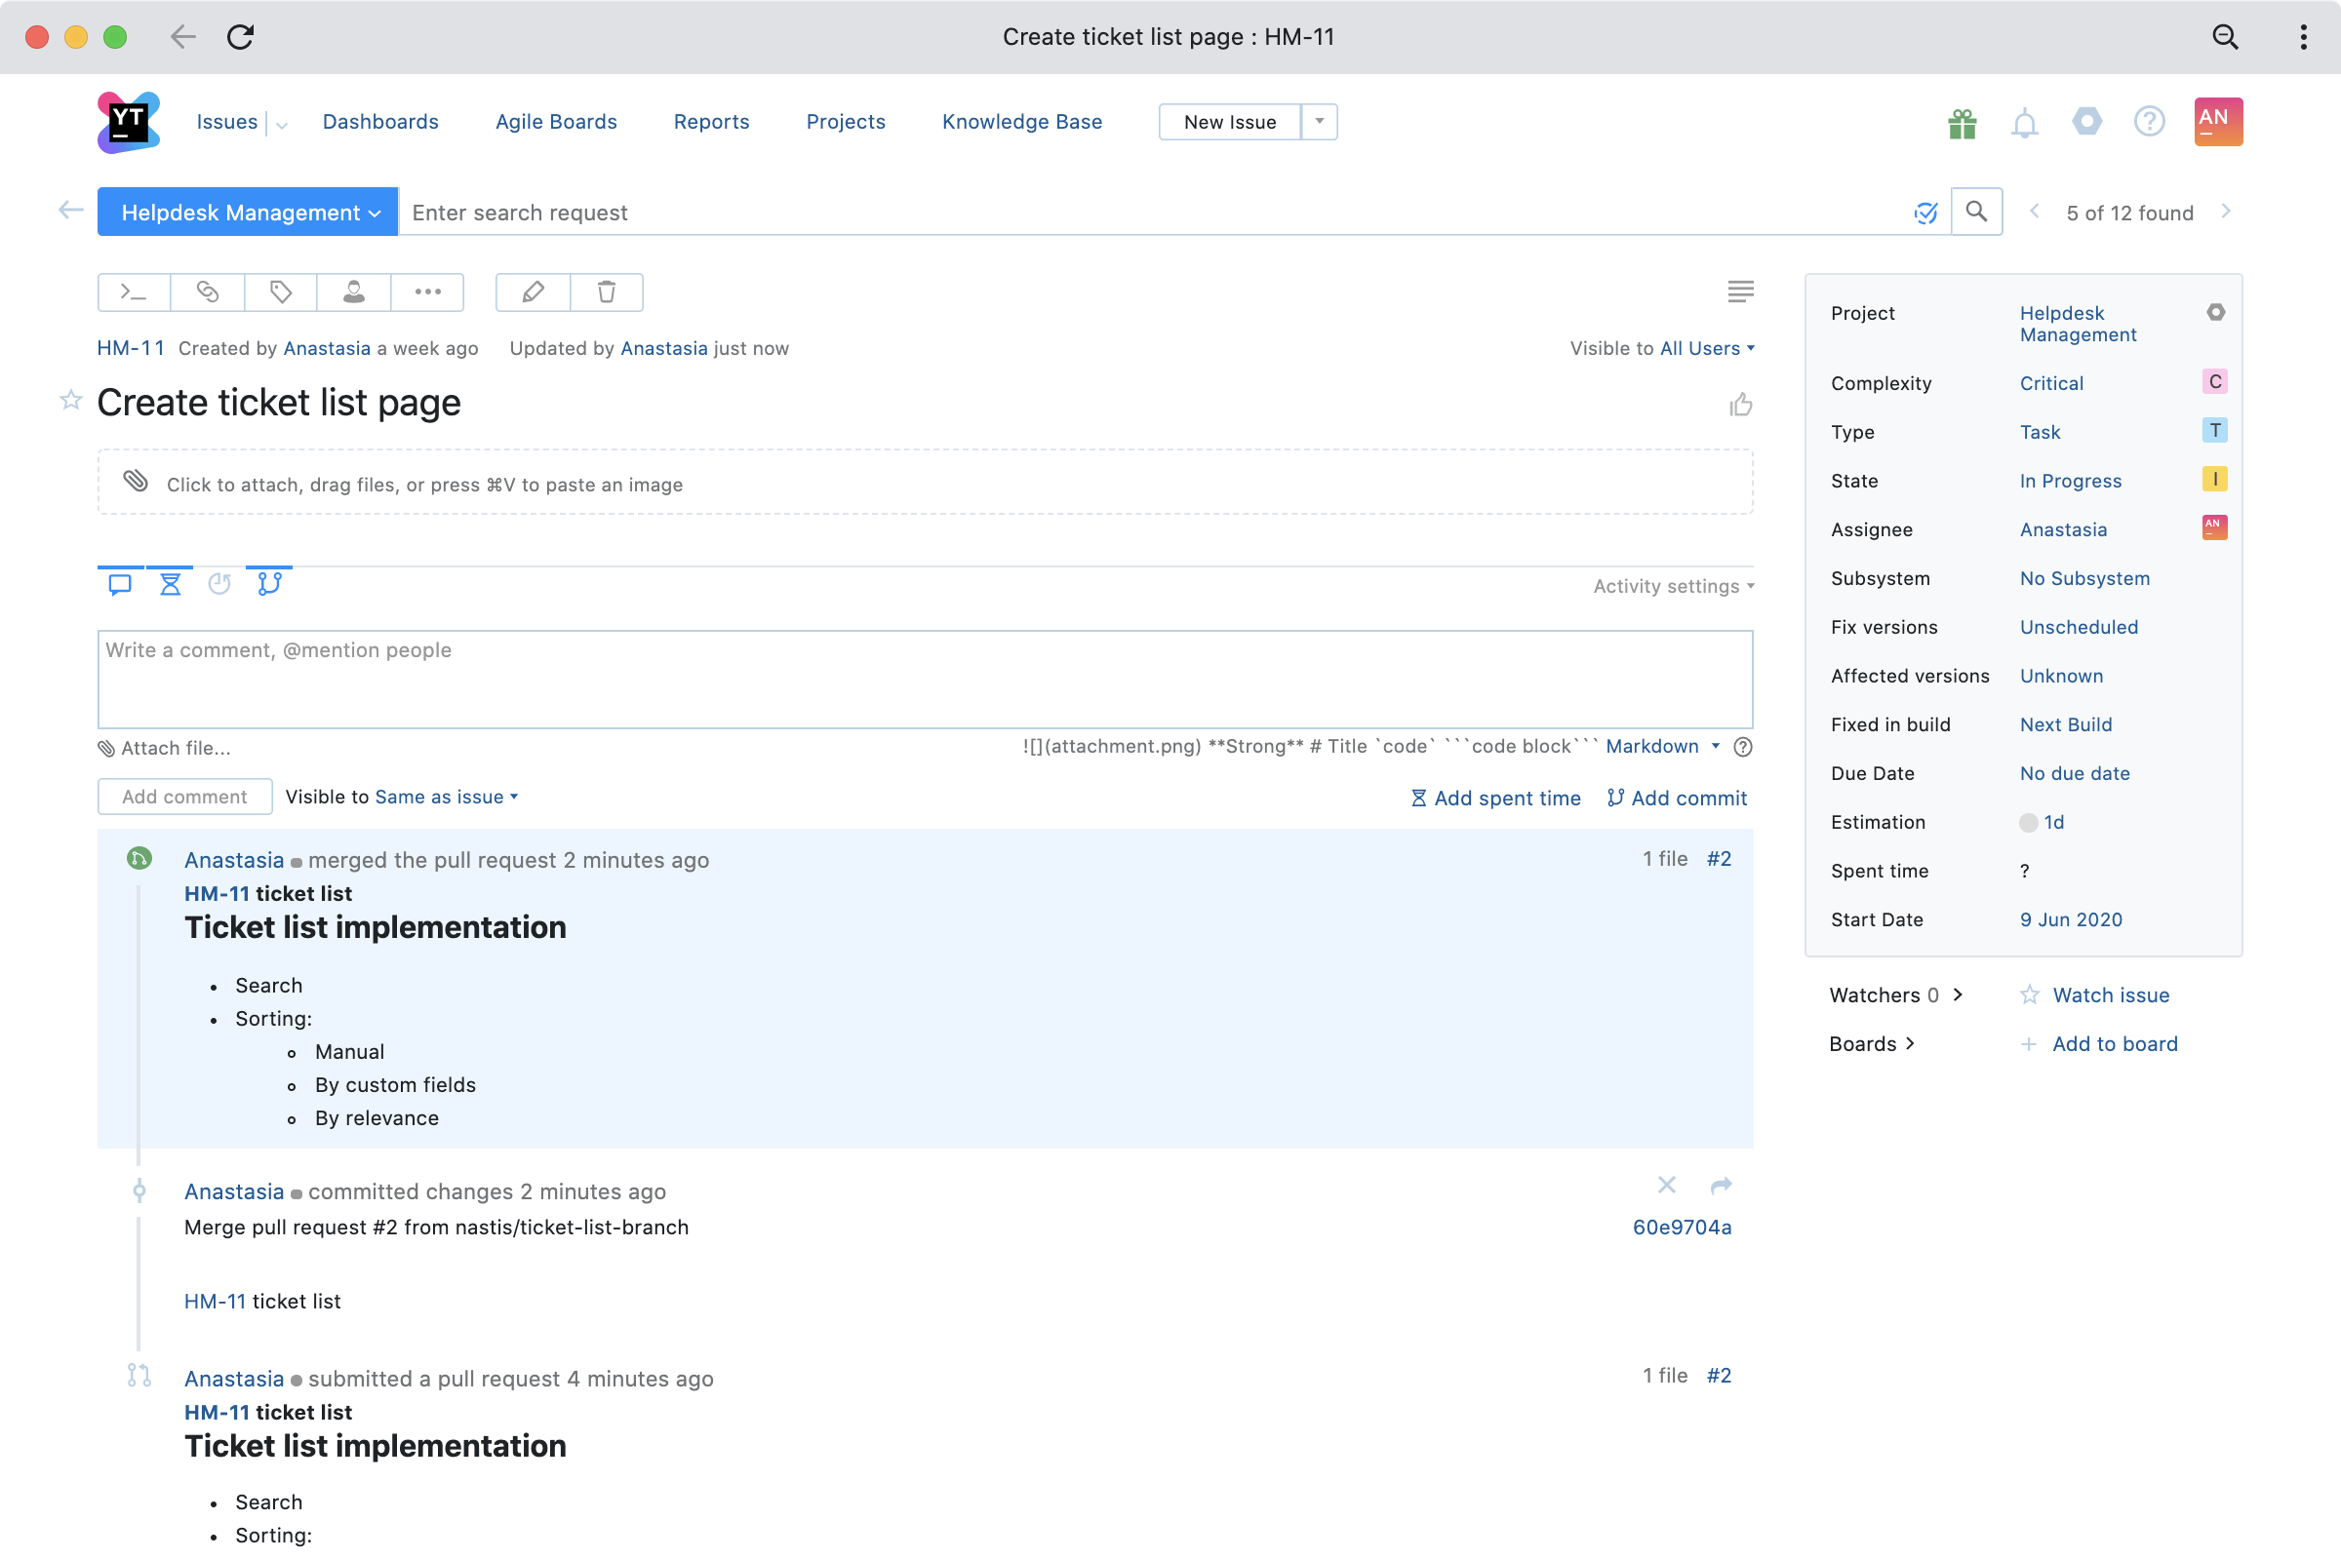Open the Projects menu
Viewport: 2341px width, 1560px height.
tap(846, 121)
